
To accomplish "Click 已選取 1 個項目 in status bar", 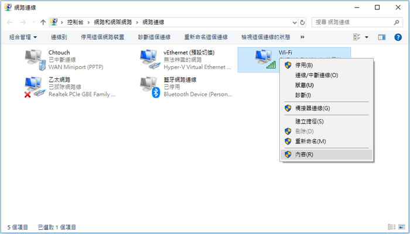I will (x=57, y=227).
